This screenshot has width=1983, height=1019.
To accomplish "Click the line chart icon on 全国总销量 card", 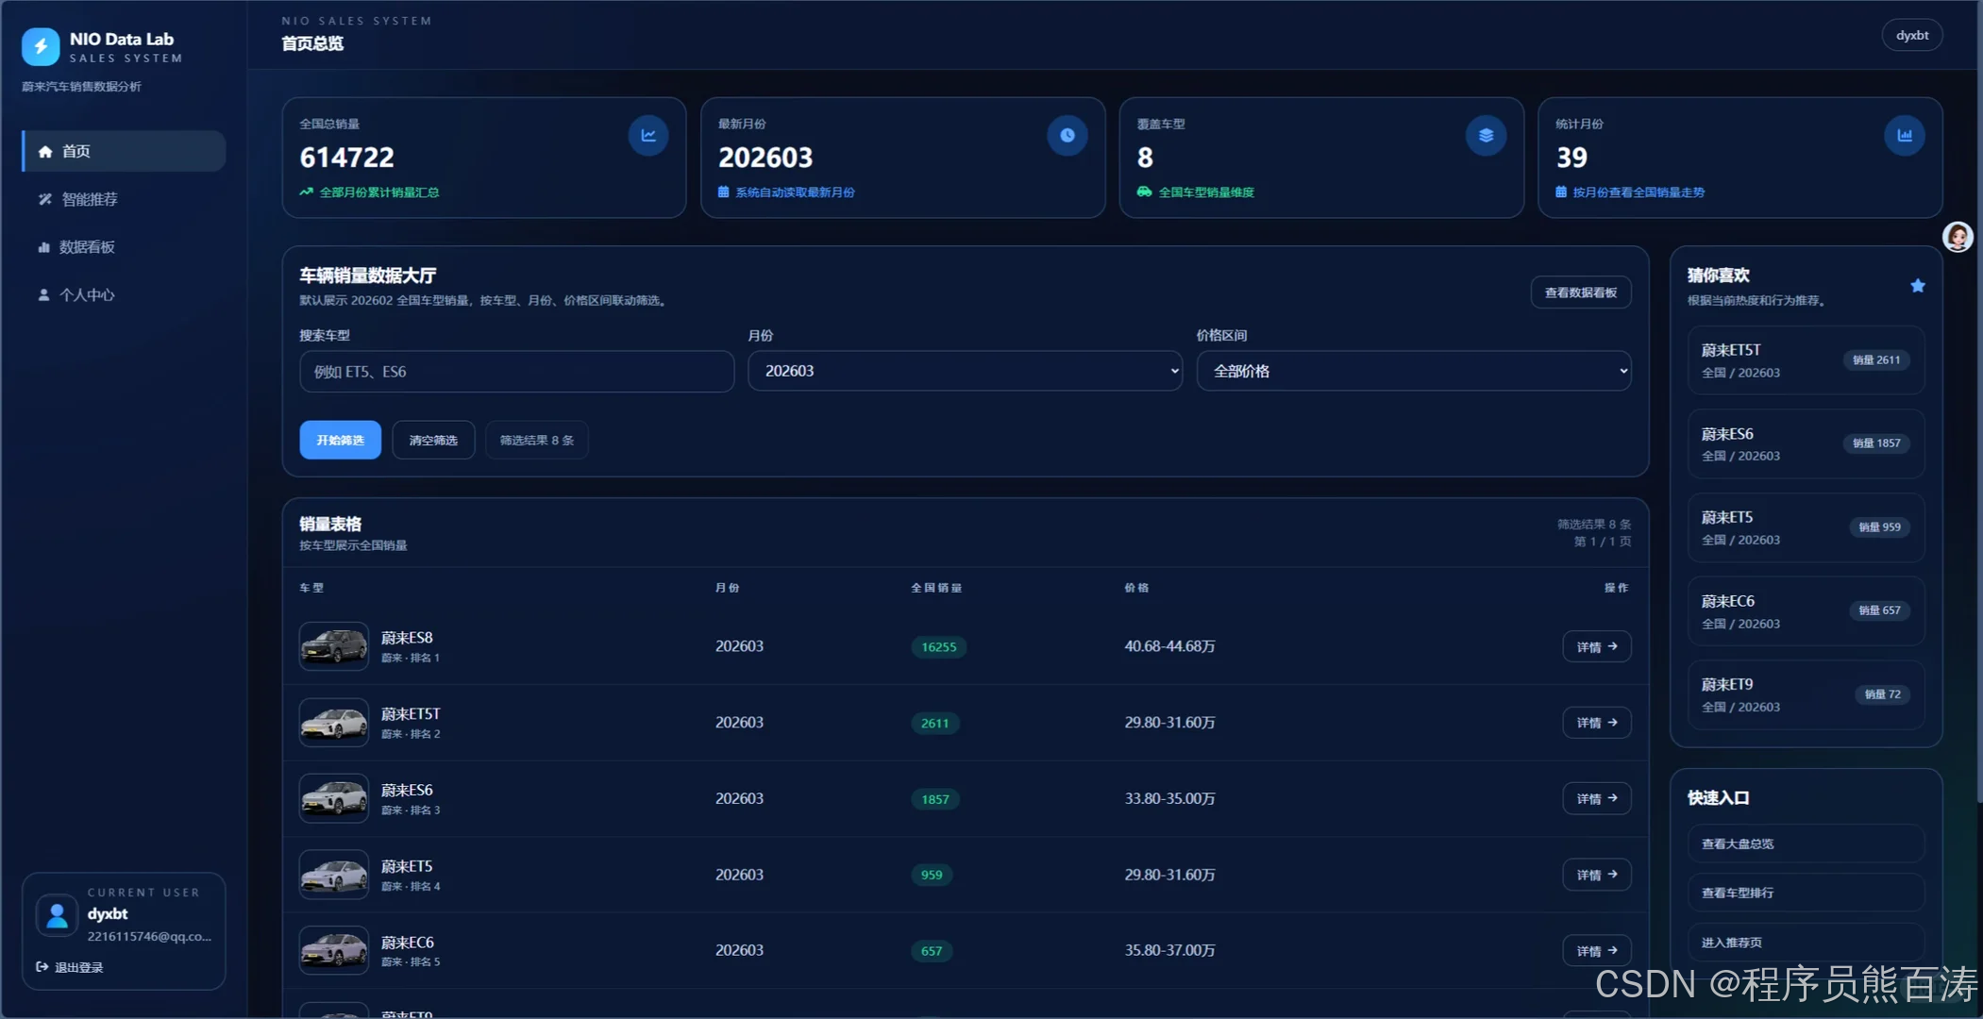I will [x=648, y=135].
